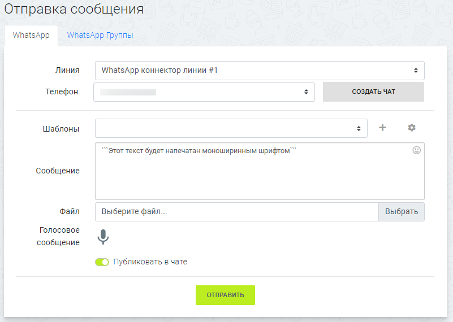Click the Выберите файл... file field
The height and width of the screenshot is (322, 453).
(236, 212)
